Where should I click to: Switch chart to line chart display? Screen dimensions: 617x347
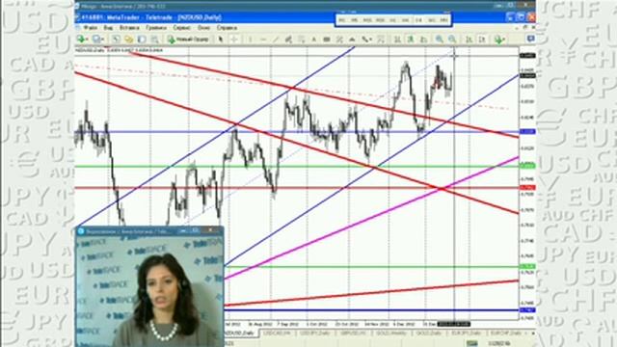click(424, 39)
